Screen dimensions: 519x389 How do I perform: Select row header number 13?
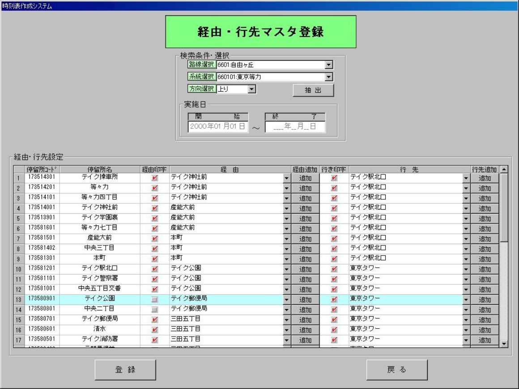pyautogui.click(x=18, y=300)
